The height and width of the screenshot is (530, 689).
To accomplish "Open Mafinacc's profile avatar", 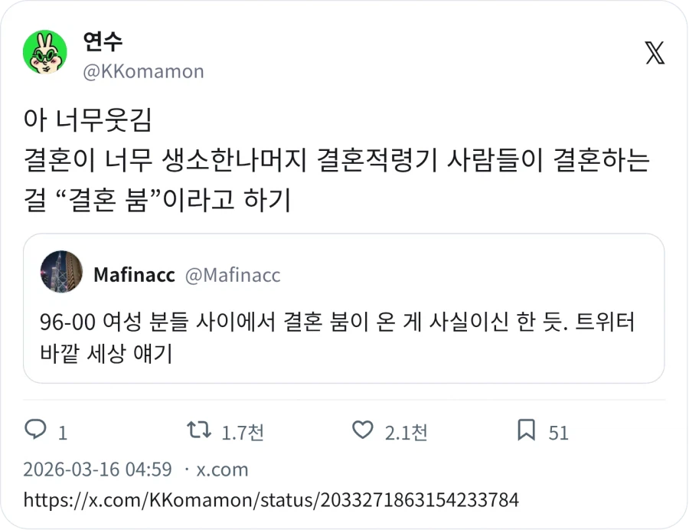I will [60, 275].
